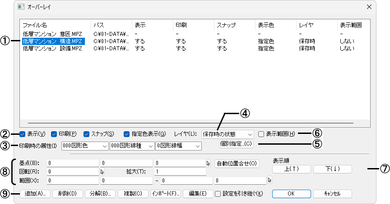Click the 表示色 column header

click(265, 25)
